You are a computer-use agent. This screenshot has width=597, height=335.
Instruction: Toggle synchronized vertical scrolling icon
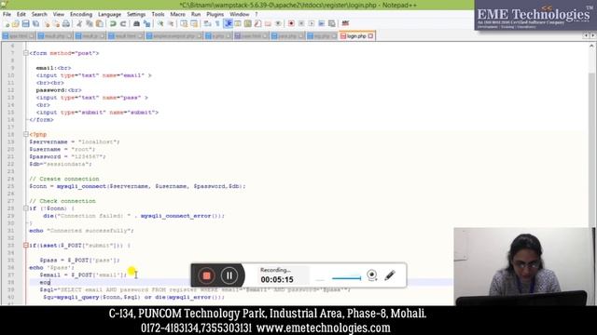pyautogui.click(x=184, y=24)
